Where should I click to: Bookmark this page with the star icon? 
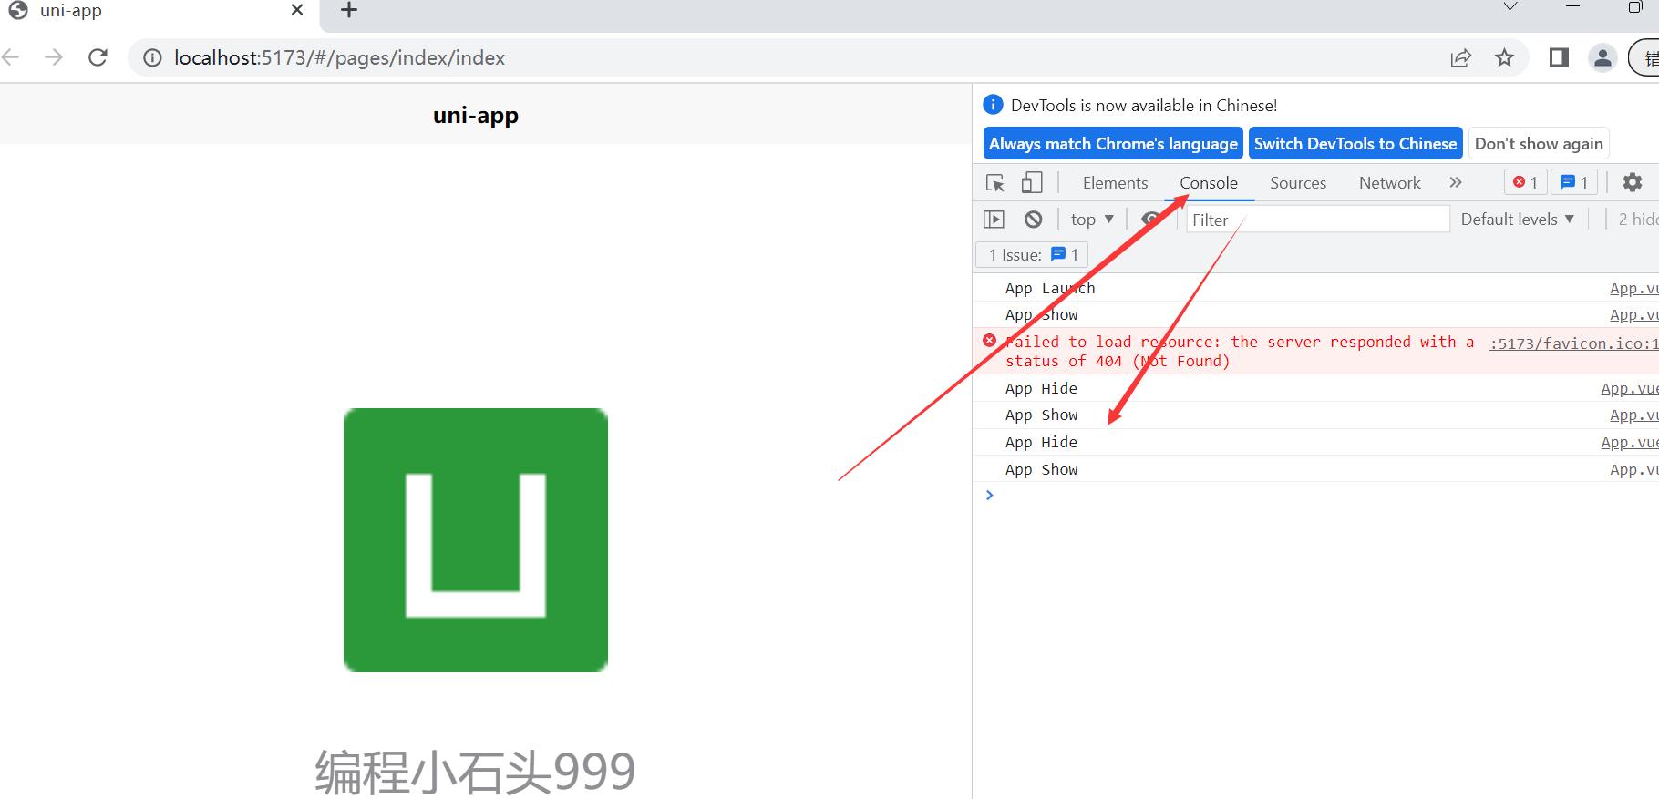tap(1505, 57)
